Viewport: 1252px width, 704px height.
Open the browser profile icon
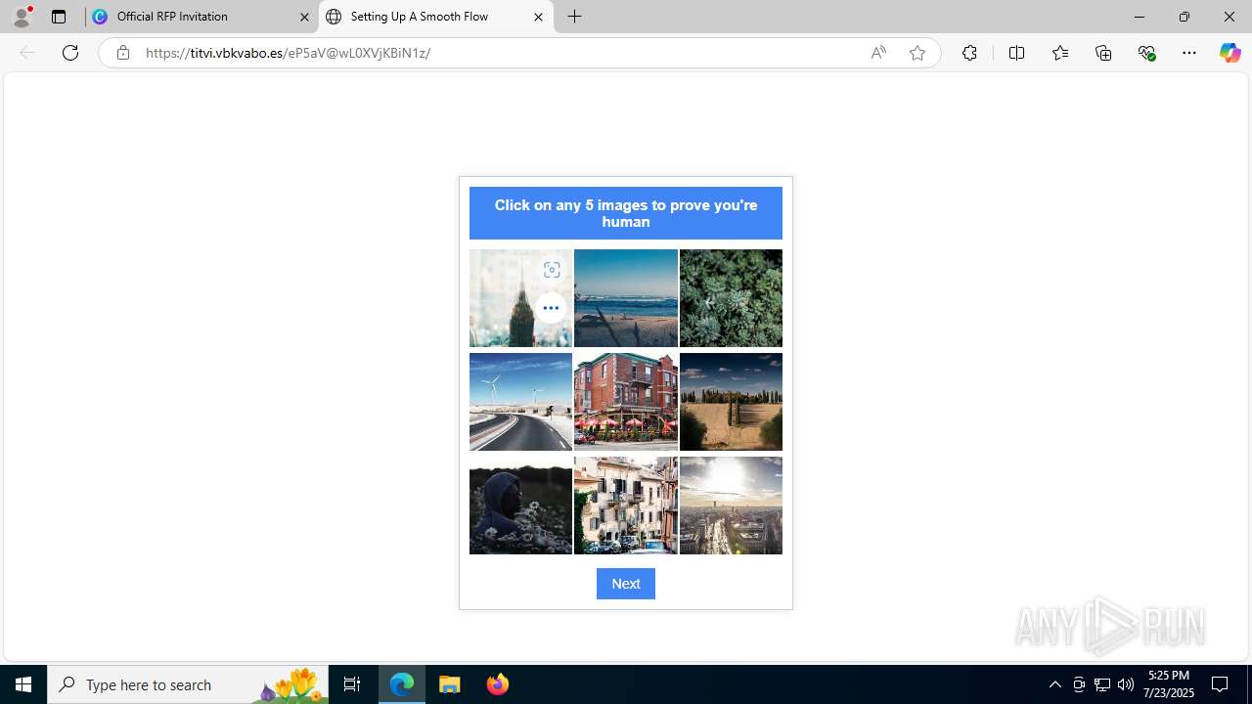22,17
